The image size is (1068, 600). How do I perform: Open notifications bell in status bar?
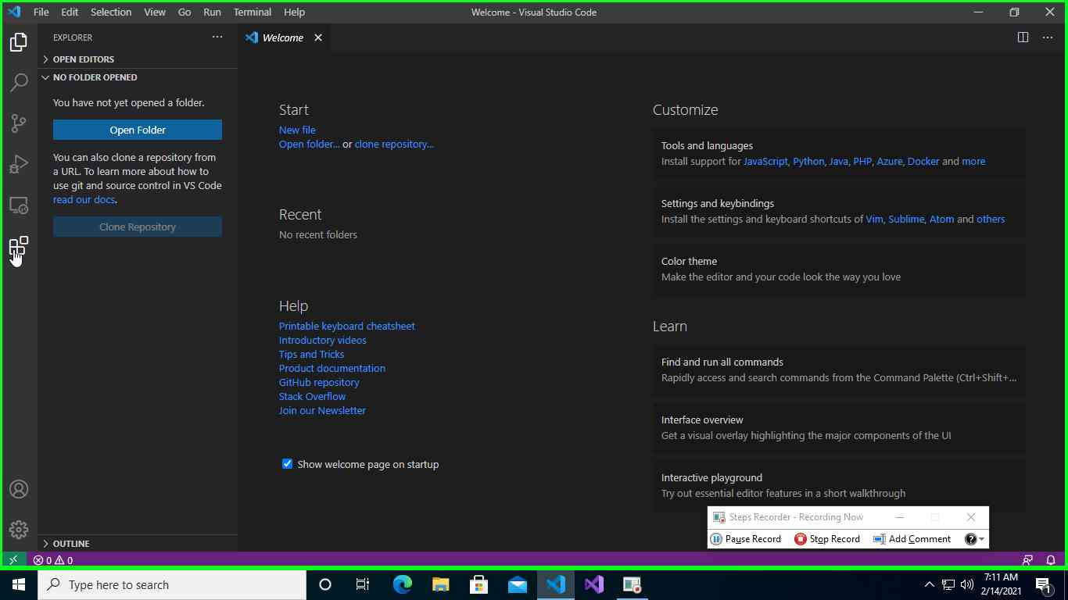click(1051, 559)
